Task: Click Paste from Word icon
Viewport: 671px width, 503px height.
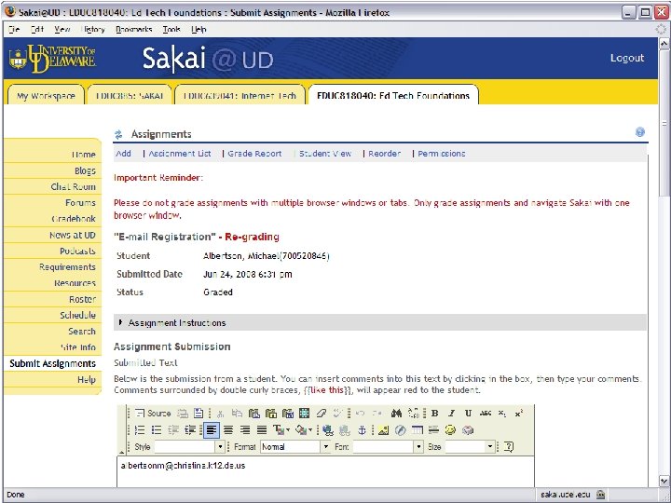Action: click(288, 414)
